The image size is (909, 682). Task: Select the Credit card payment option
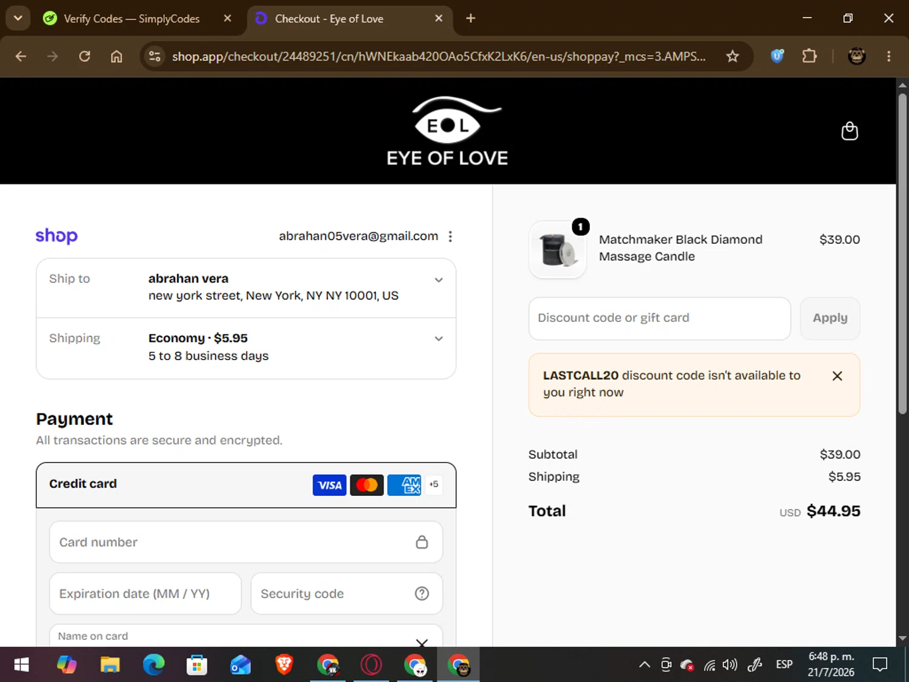coord(246,485)
